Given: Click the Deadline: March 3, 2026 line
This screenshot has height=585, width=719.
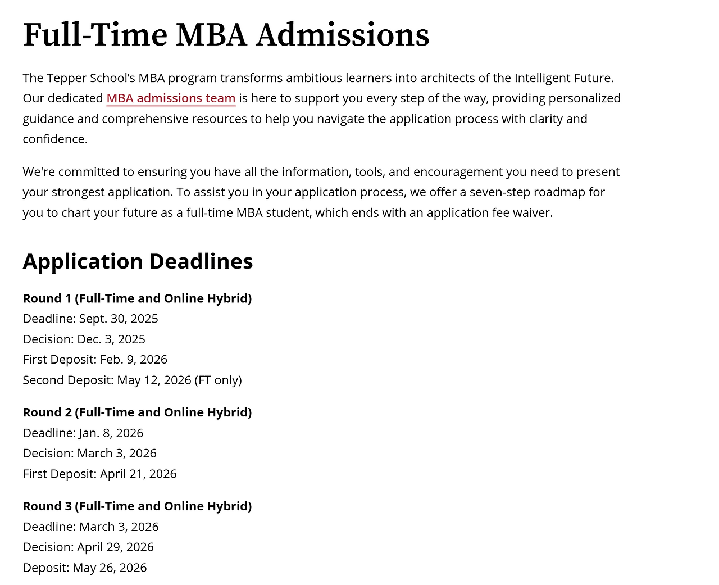Looking at the screenshot, I should (90, 527).
